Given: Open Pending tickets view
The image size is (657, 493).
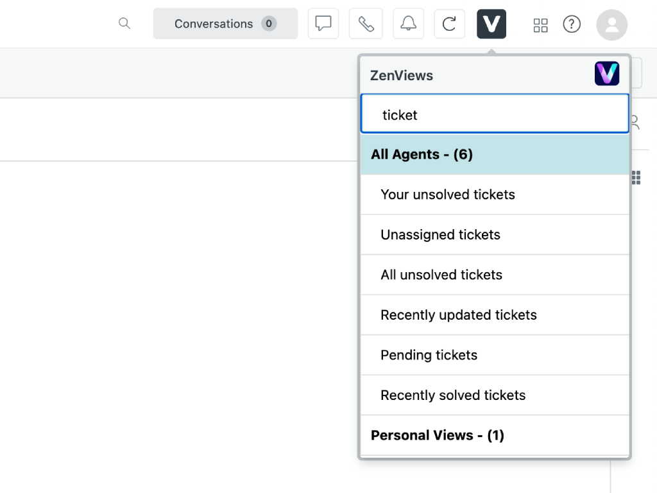Looking at the screenshot, I should coord(495,355).
